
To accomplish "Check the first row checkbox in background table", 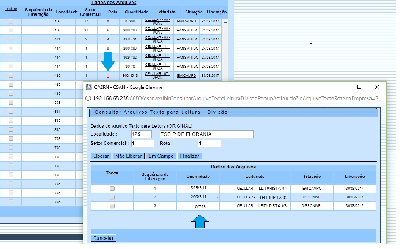I will pyautogui.click(x=11, y=21).
